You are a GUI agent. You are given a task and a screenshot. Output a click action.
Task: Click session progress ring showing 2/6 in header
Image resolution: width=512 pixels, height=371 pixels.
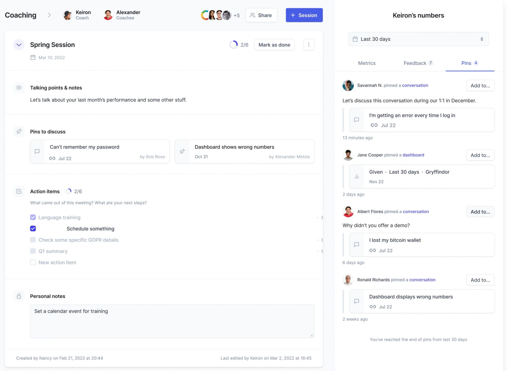coord(233,45)
